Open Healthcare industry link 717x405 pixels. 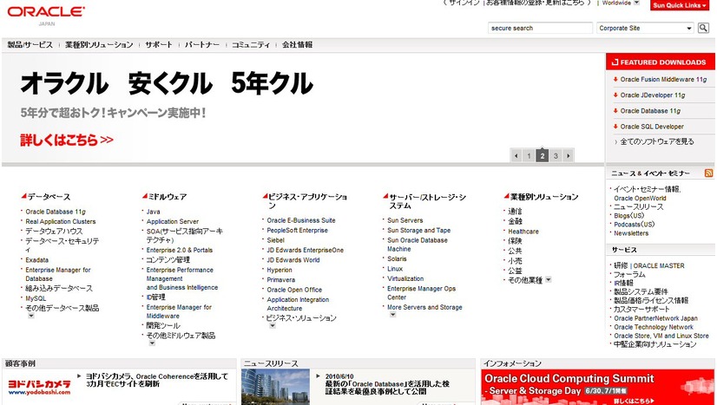[x=523, y=232]
